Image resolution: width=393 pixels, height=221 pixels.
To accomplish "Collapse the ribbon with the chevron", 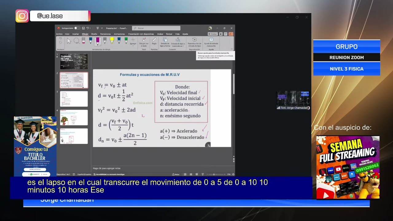I will (232, 49).
